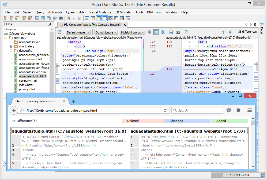Screen dimensions: 267x180
Task: Click the connect plug toolbar icon
Action: [x=24, y=18]
